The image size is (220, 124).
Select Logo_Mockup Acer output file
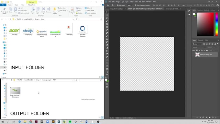click(x=15, y=92)
